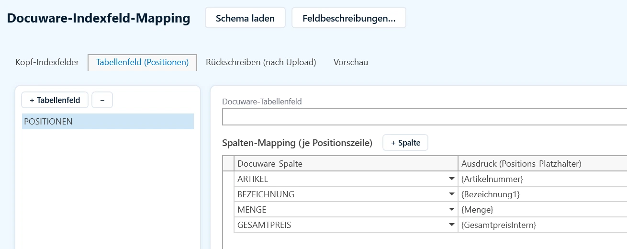Select POSITIONEN in the list
Viewport: 627px width, 249px height.
[108, 122]
